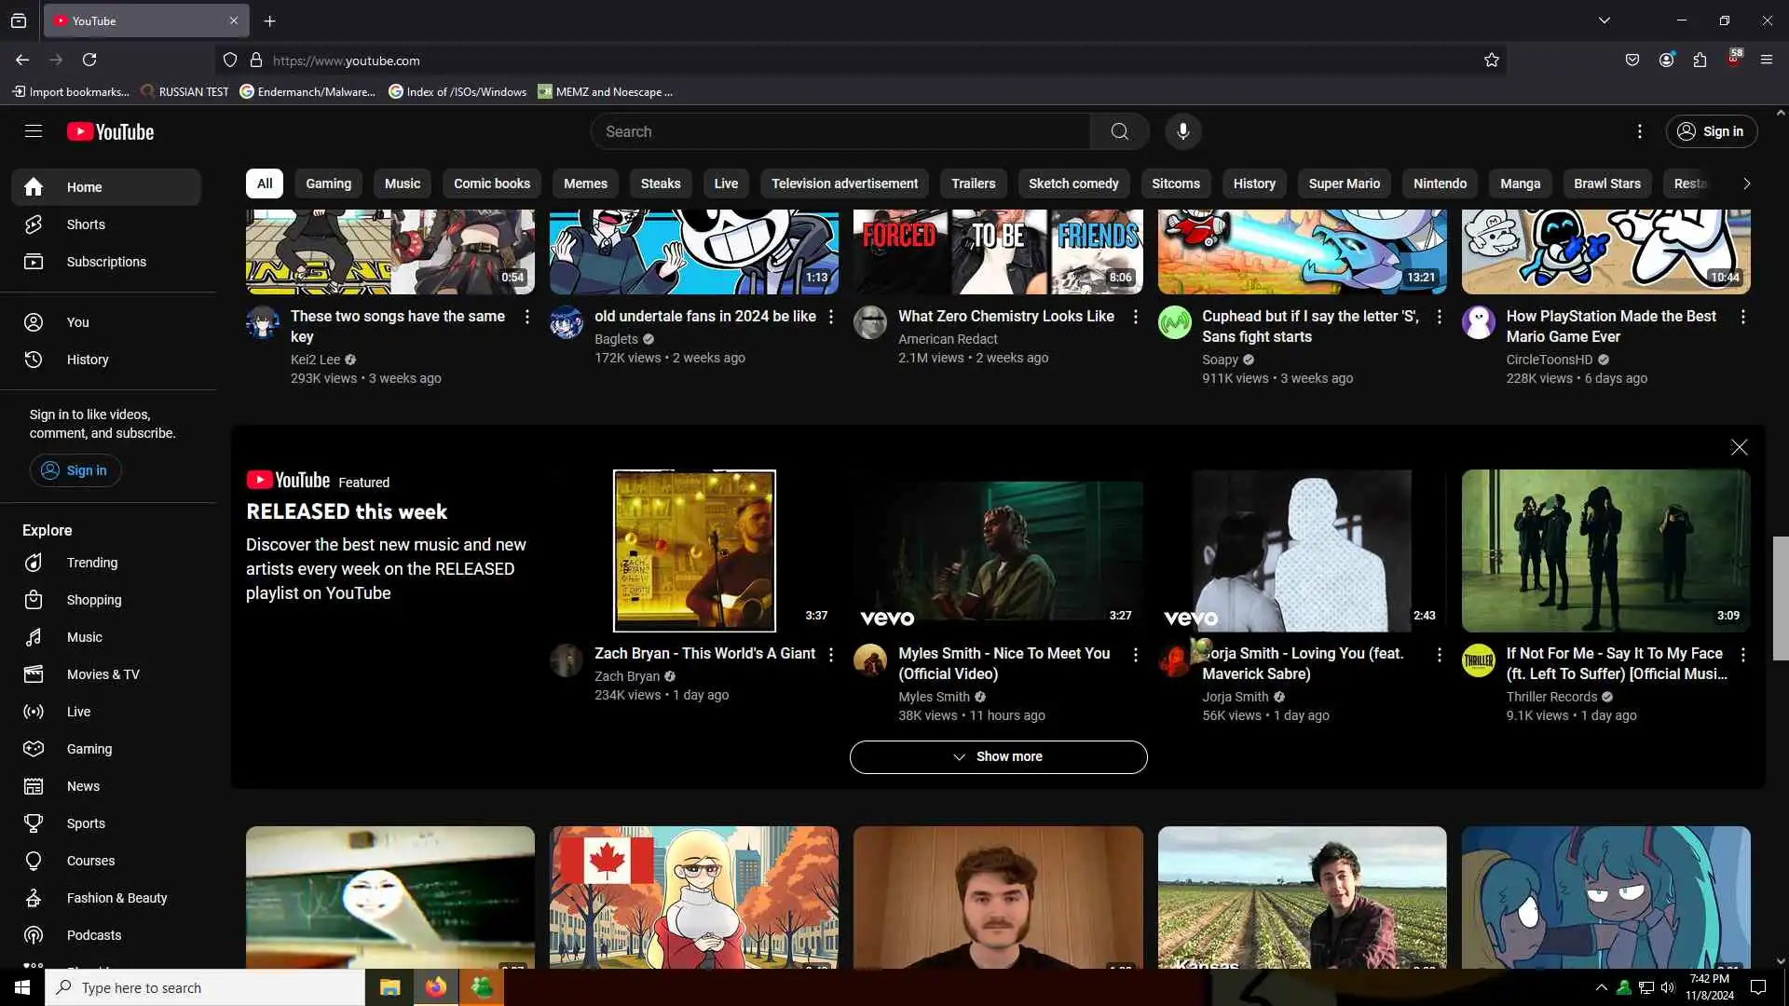The width and height of the screenshot is (1789, 1006).
Task: Open Myles Smith Nice To Meet You thumbnail
Action: 998,551
